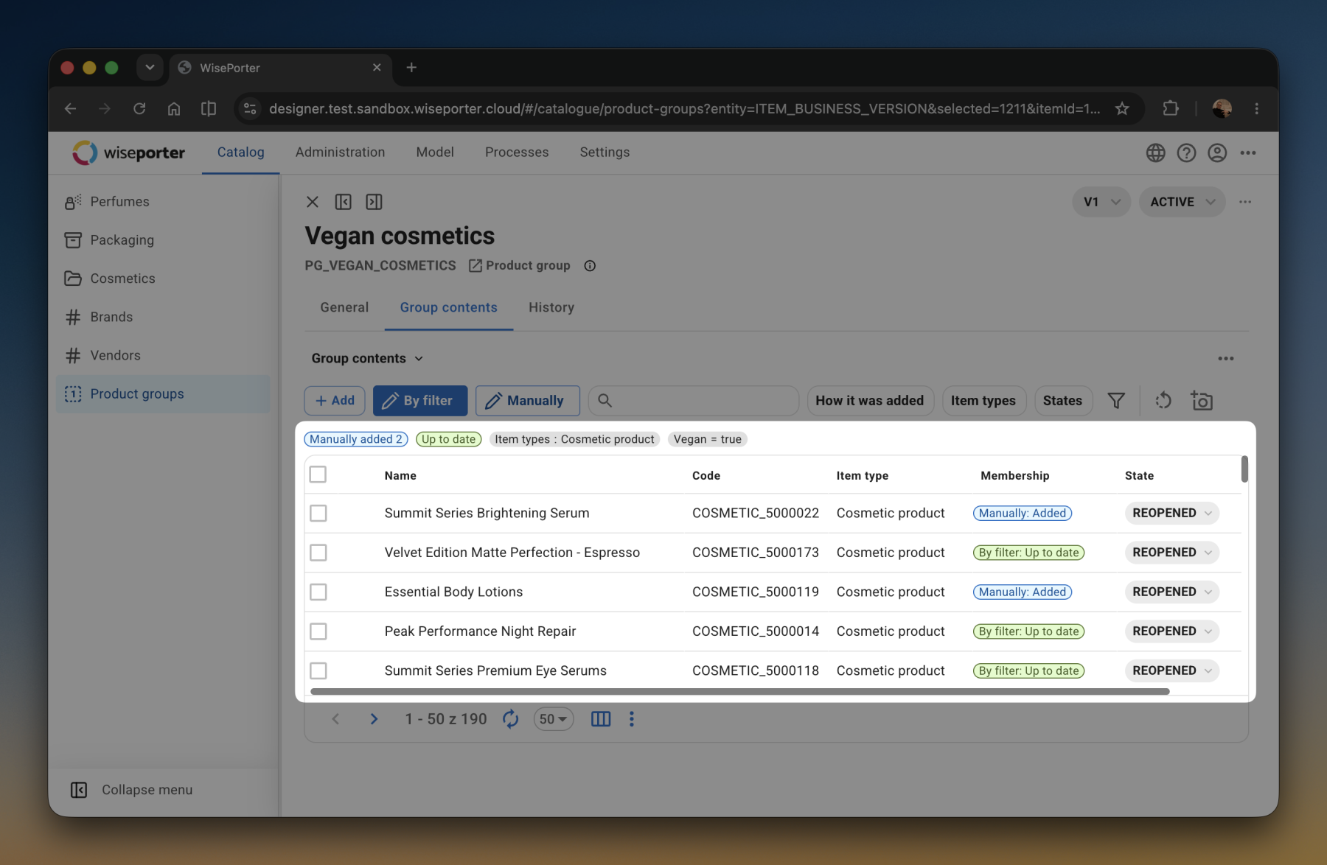This screenshot has height=865, width=1327.
Task: Click the reset history icon beside filter
Action: (1163, 401)
